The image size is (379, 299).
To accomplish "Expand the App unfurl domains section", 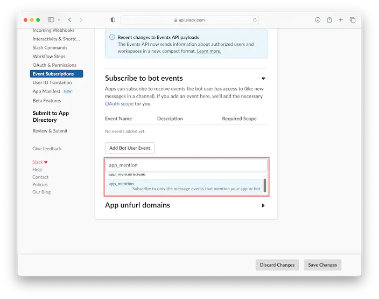I will point(263,205).
